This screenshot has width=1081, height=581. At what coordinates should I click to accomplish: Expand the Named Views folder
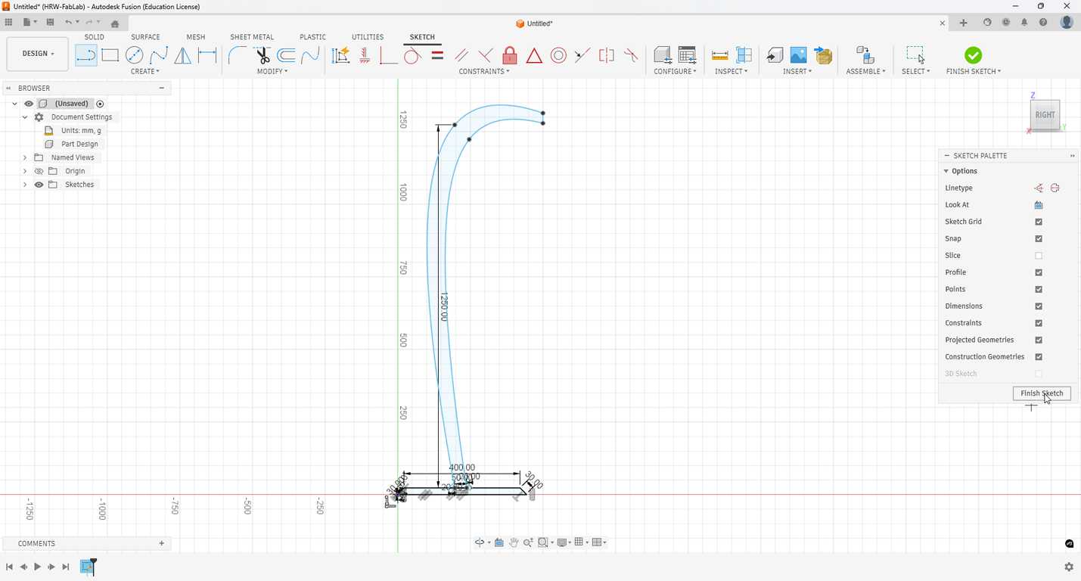(x=25, y=157)
